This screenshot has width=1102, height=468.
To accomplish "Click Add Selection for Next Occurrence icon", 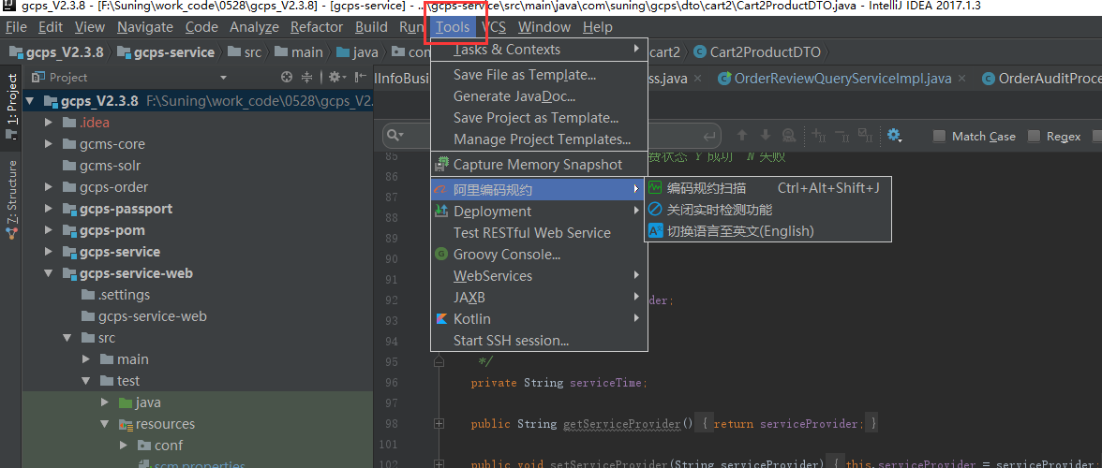I will coord(819,135).
